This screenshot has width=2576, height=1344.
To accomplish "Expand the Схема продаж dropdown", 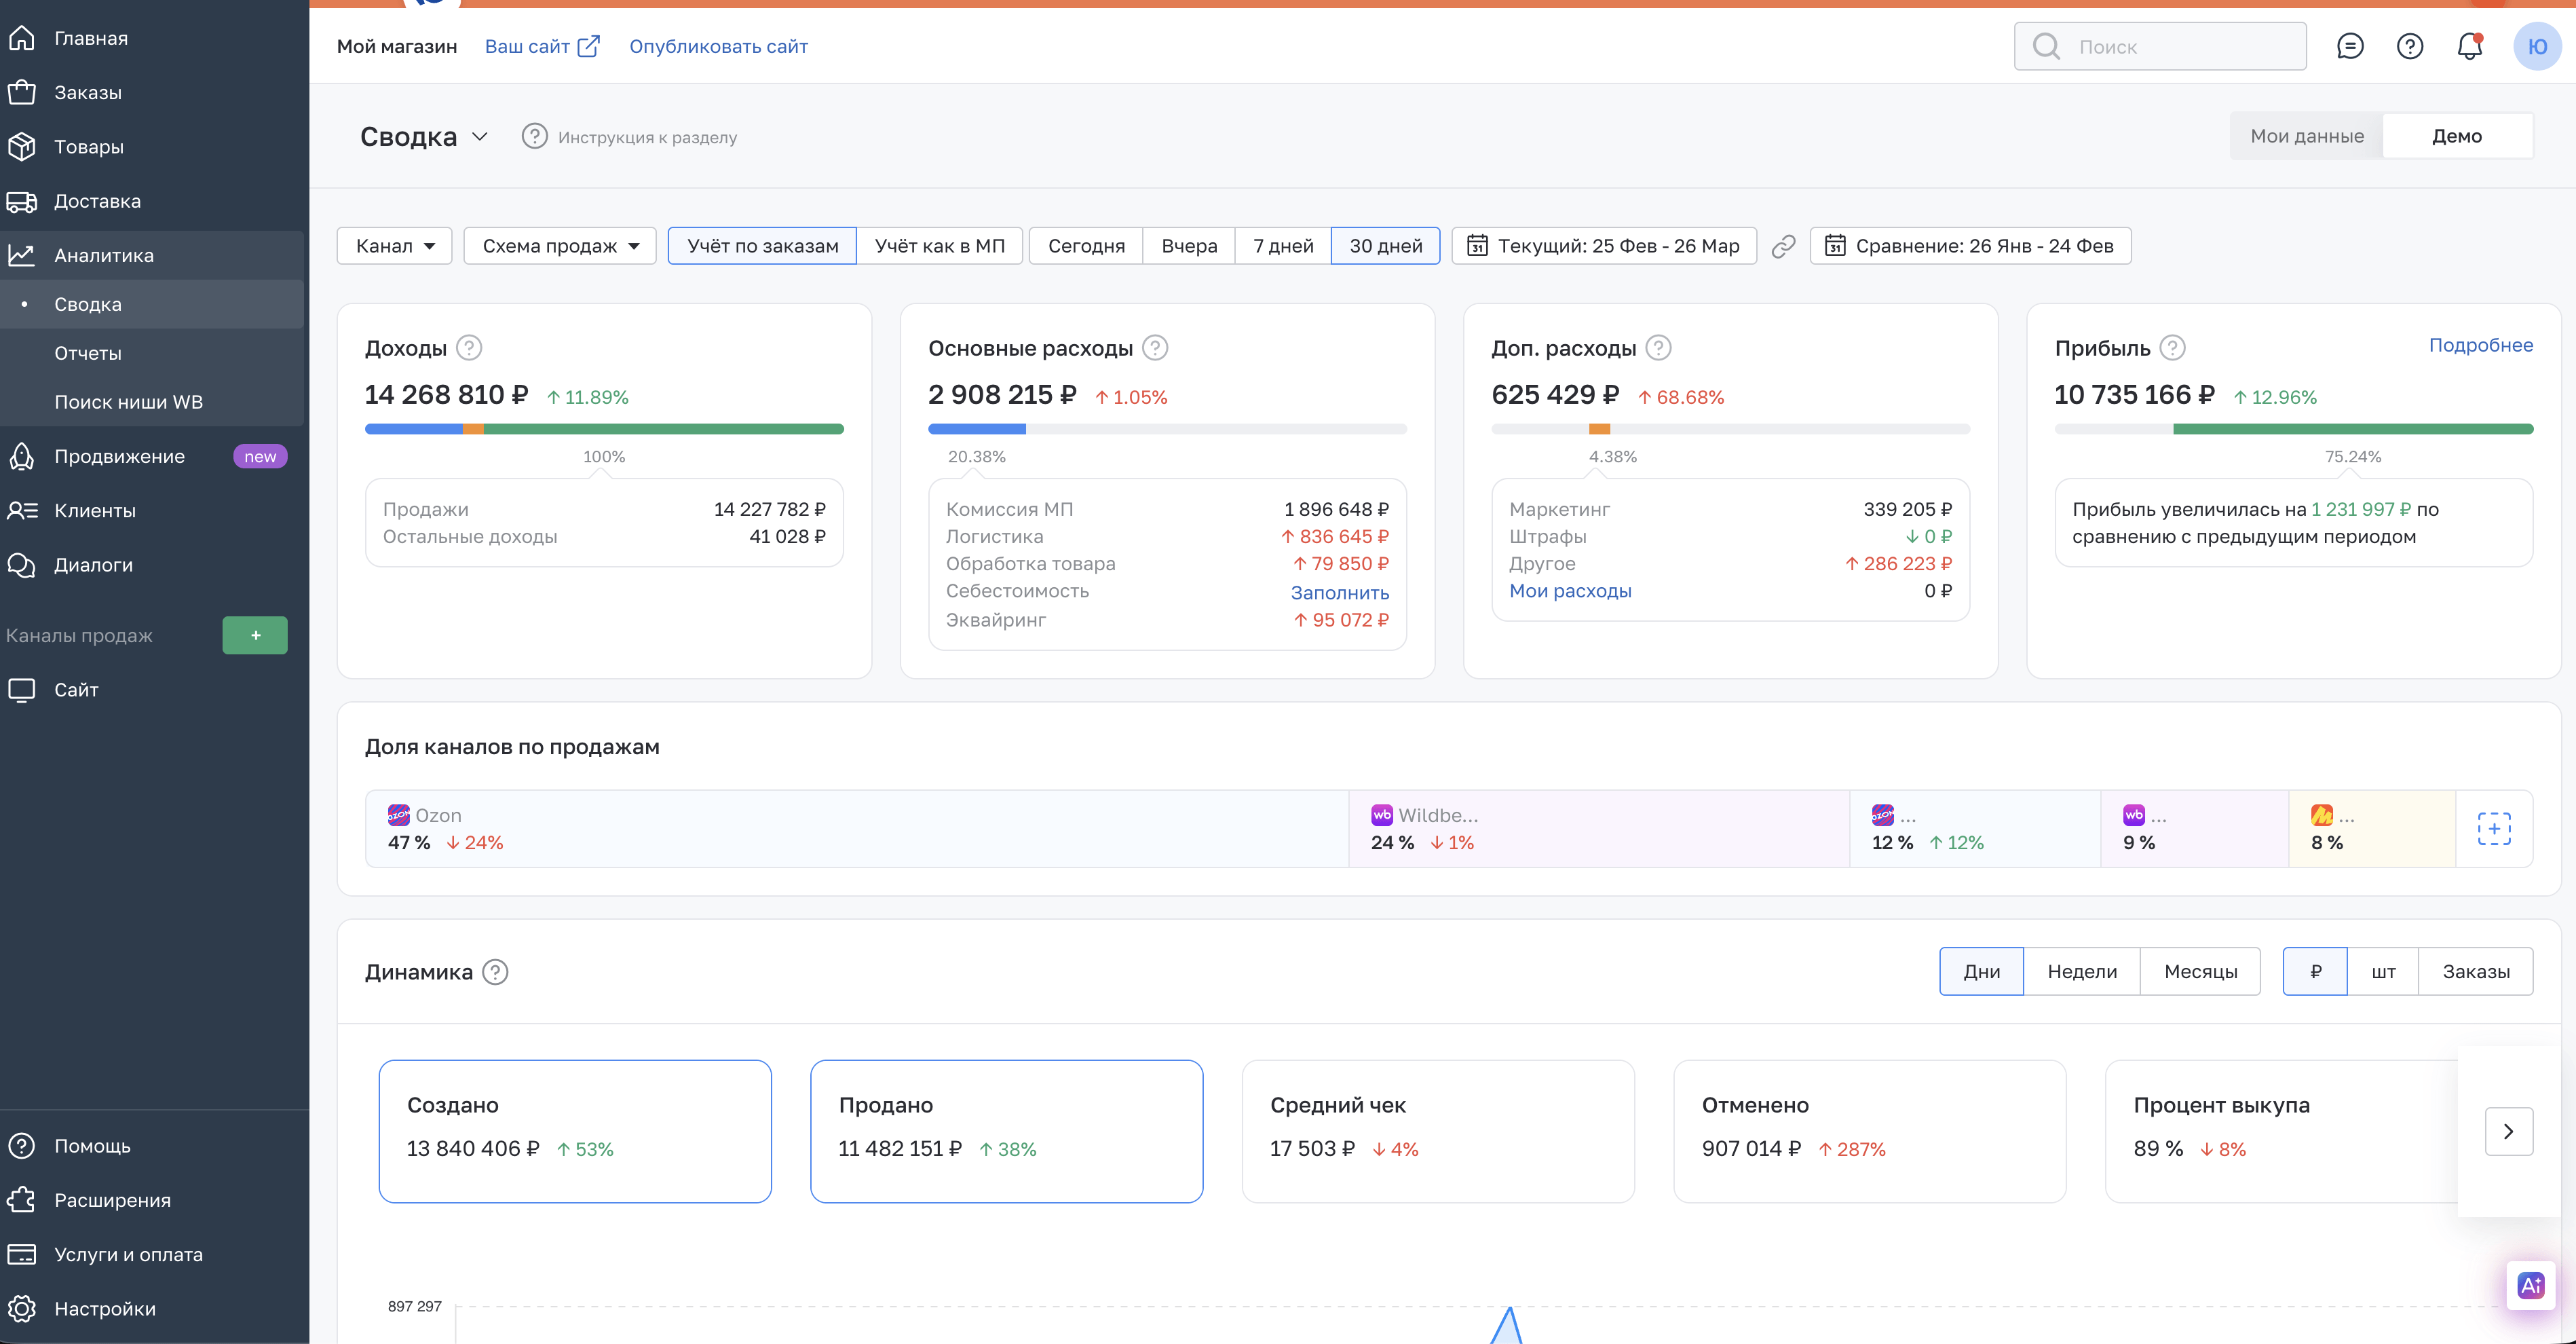I will pyautogui.click(x=560, y=246).
